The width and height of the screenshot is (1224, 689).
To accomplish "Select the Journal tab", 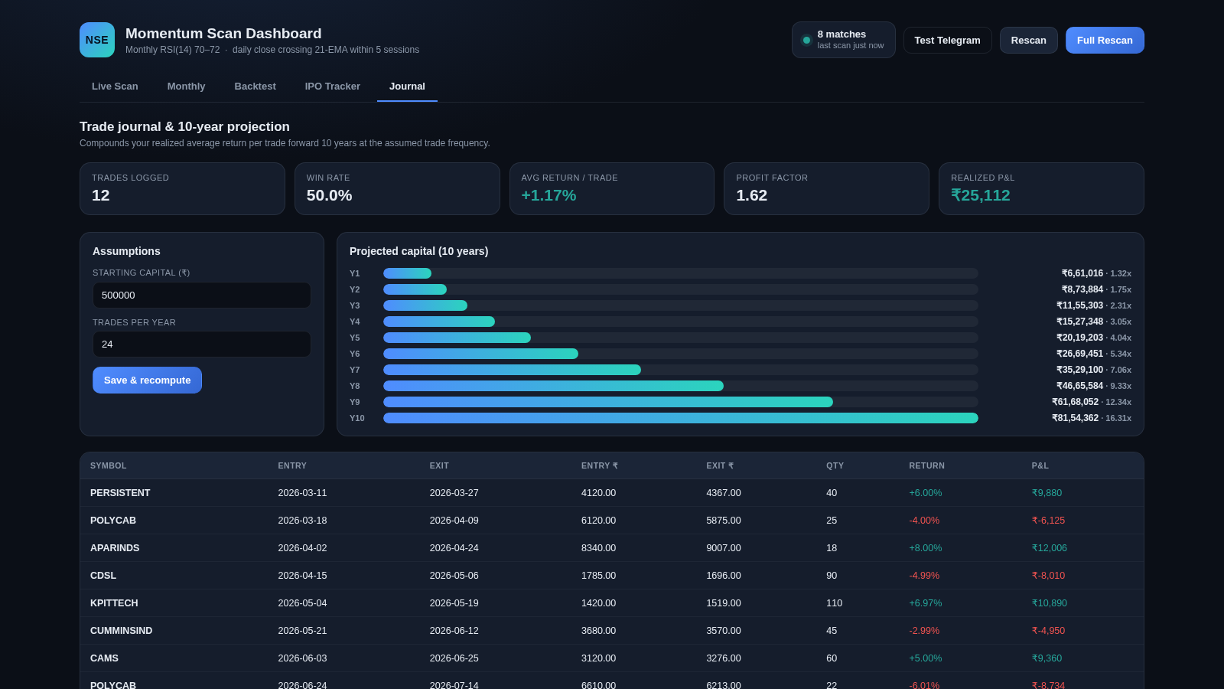I will (x=407, y=87).
